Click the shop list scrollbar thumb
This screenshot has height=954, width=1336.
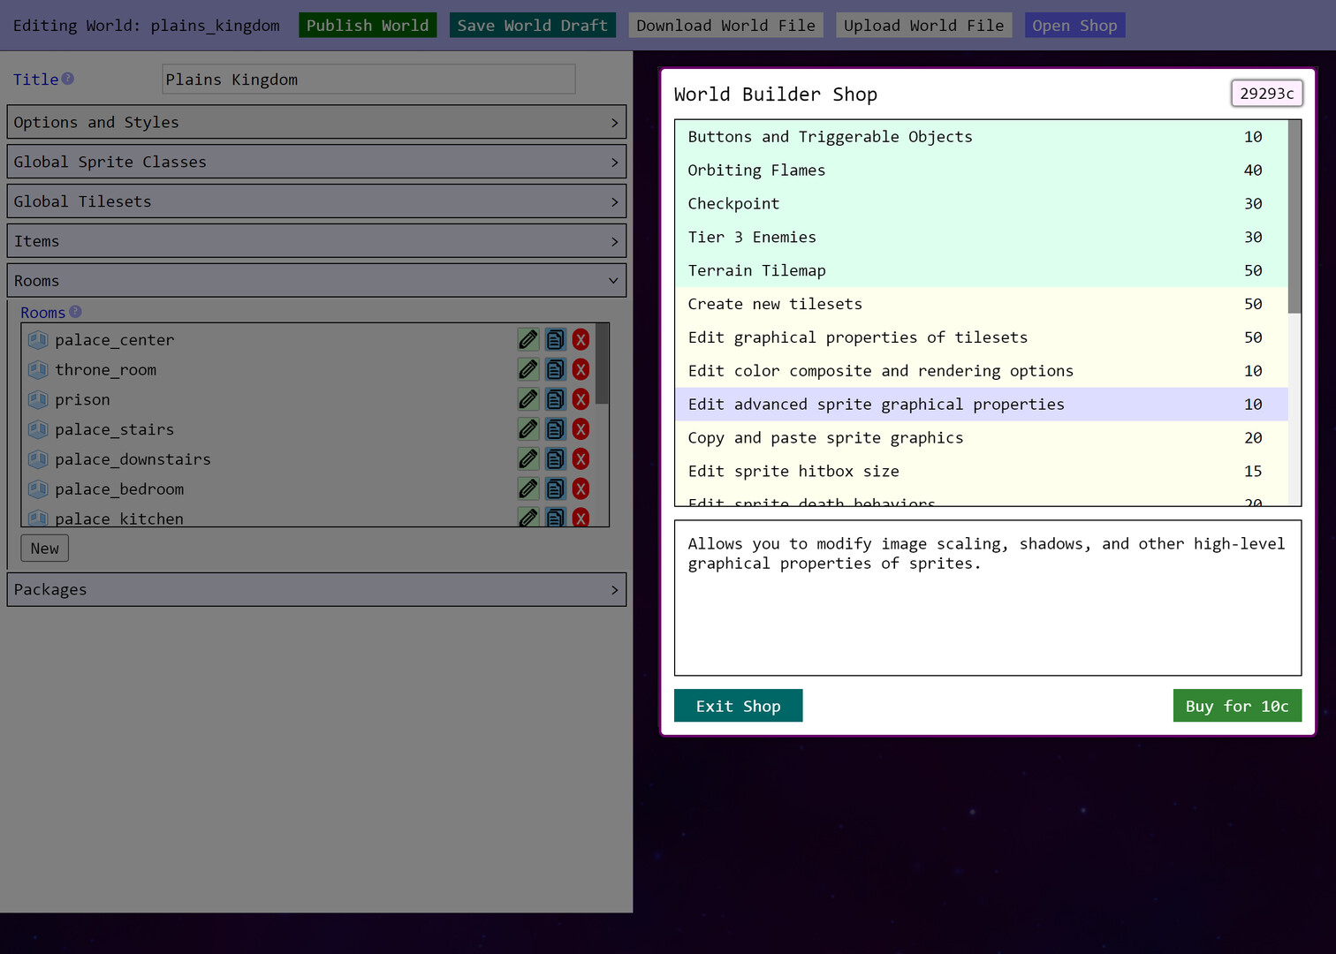(x=1294, y=216)
